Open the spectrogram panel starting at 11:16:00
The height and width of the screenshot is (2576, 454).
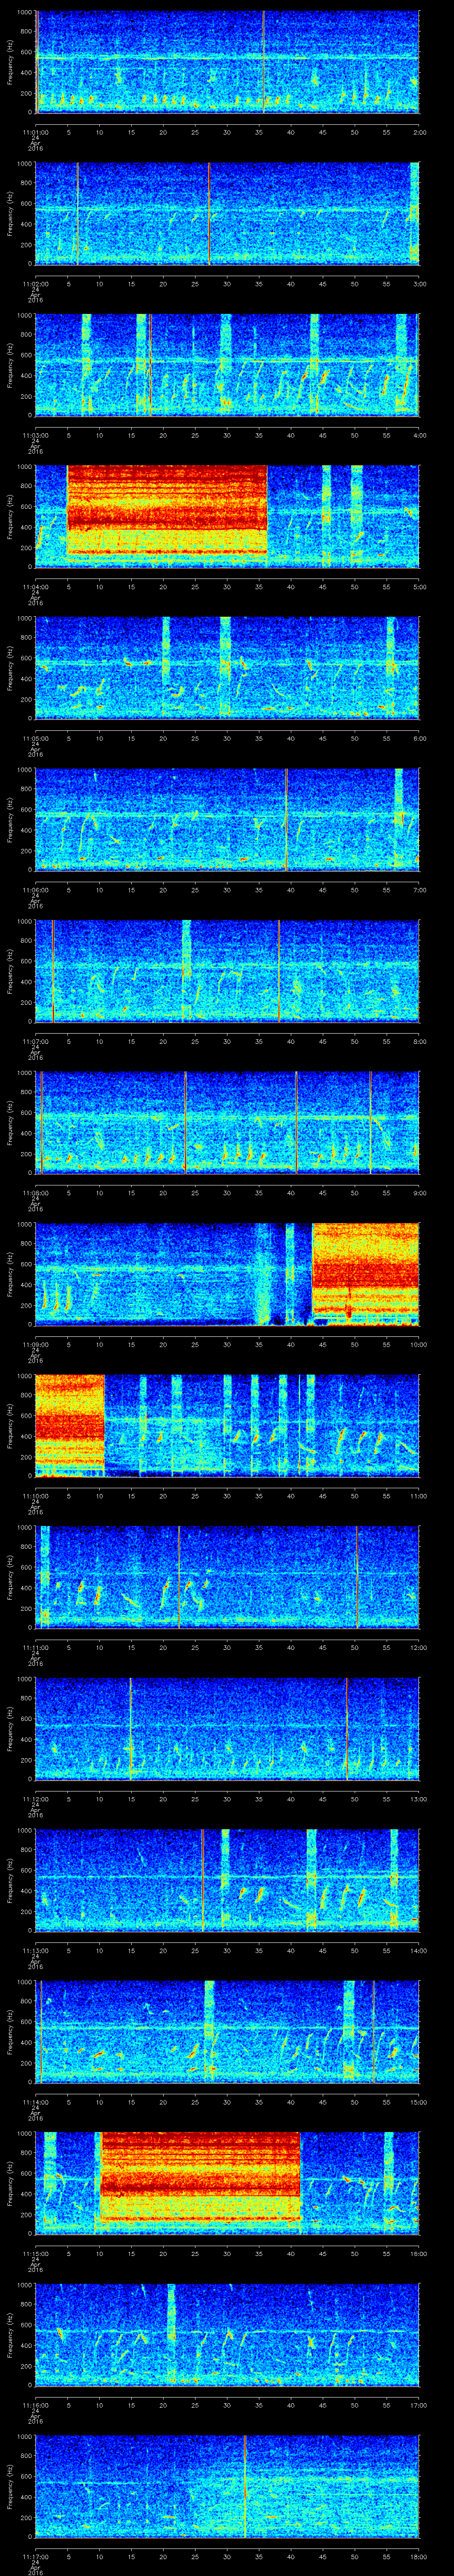pos(227,2334)
